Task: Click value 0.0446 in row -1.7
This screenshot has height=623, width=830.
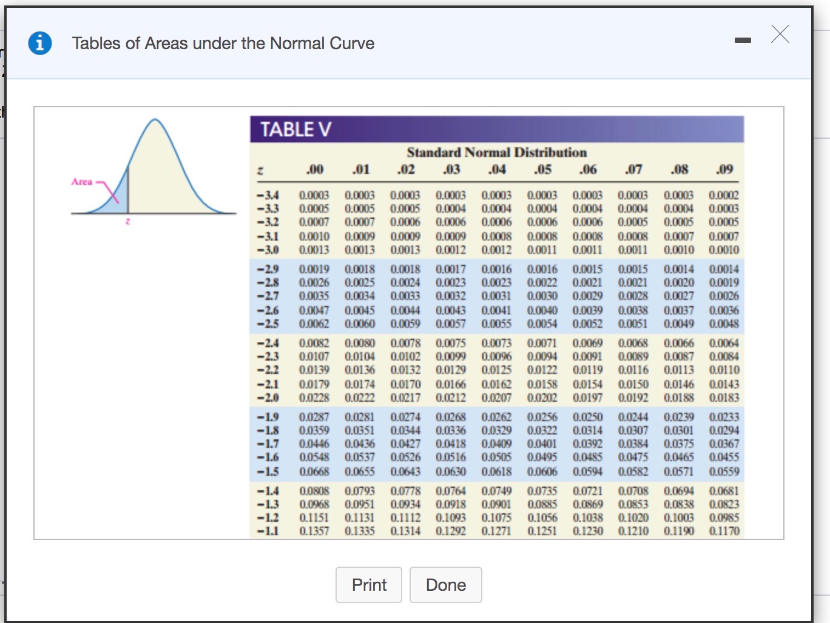Action: pyautogui.click(x=314, y=444)
